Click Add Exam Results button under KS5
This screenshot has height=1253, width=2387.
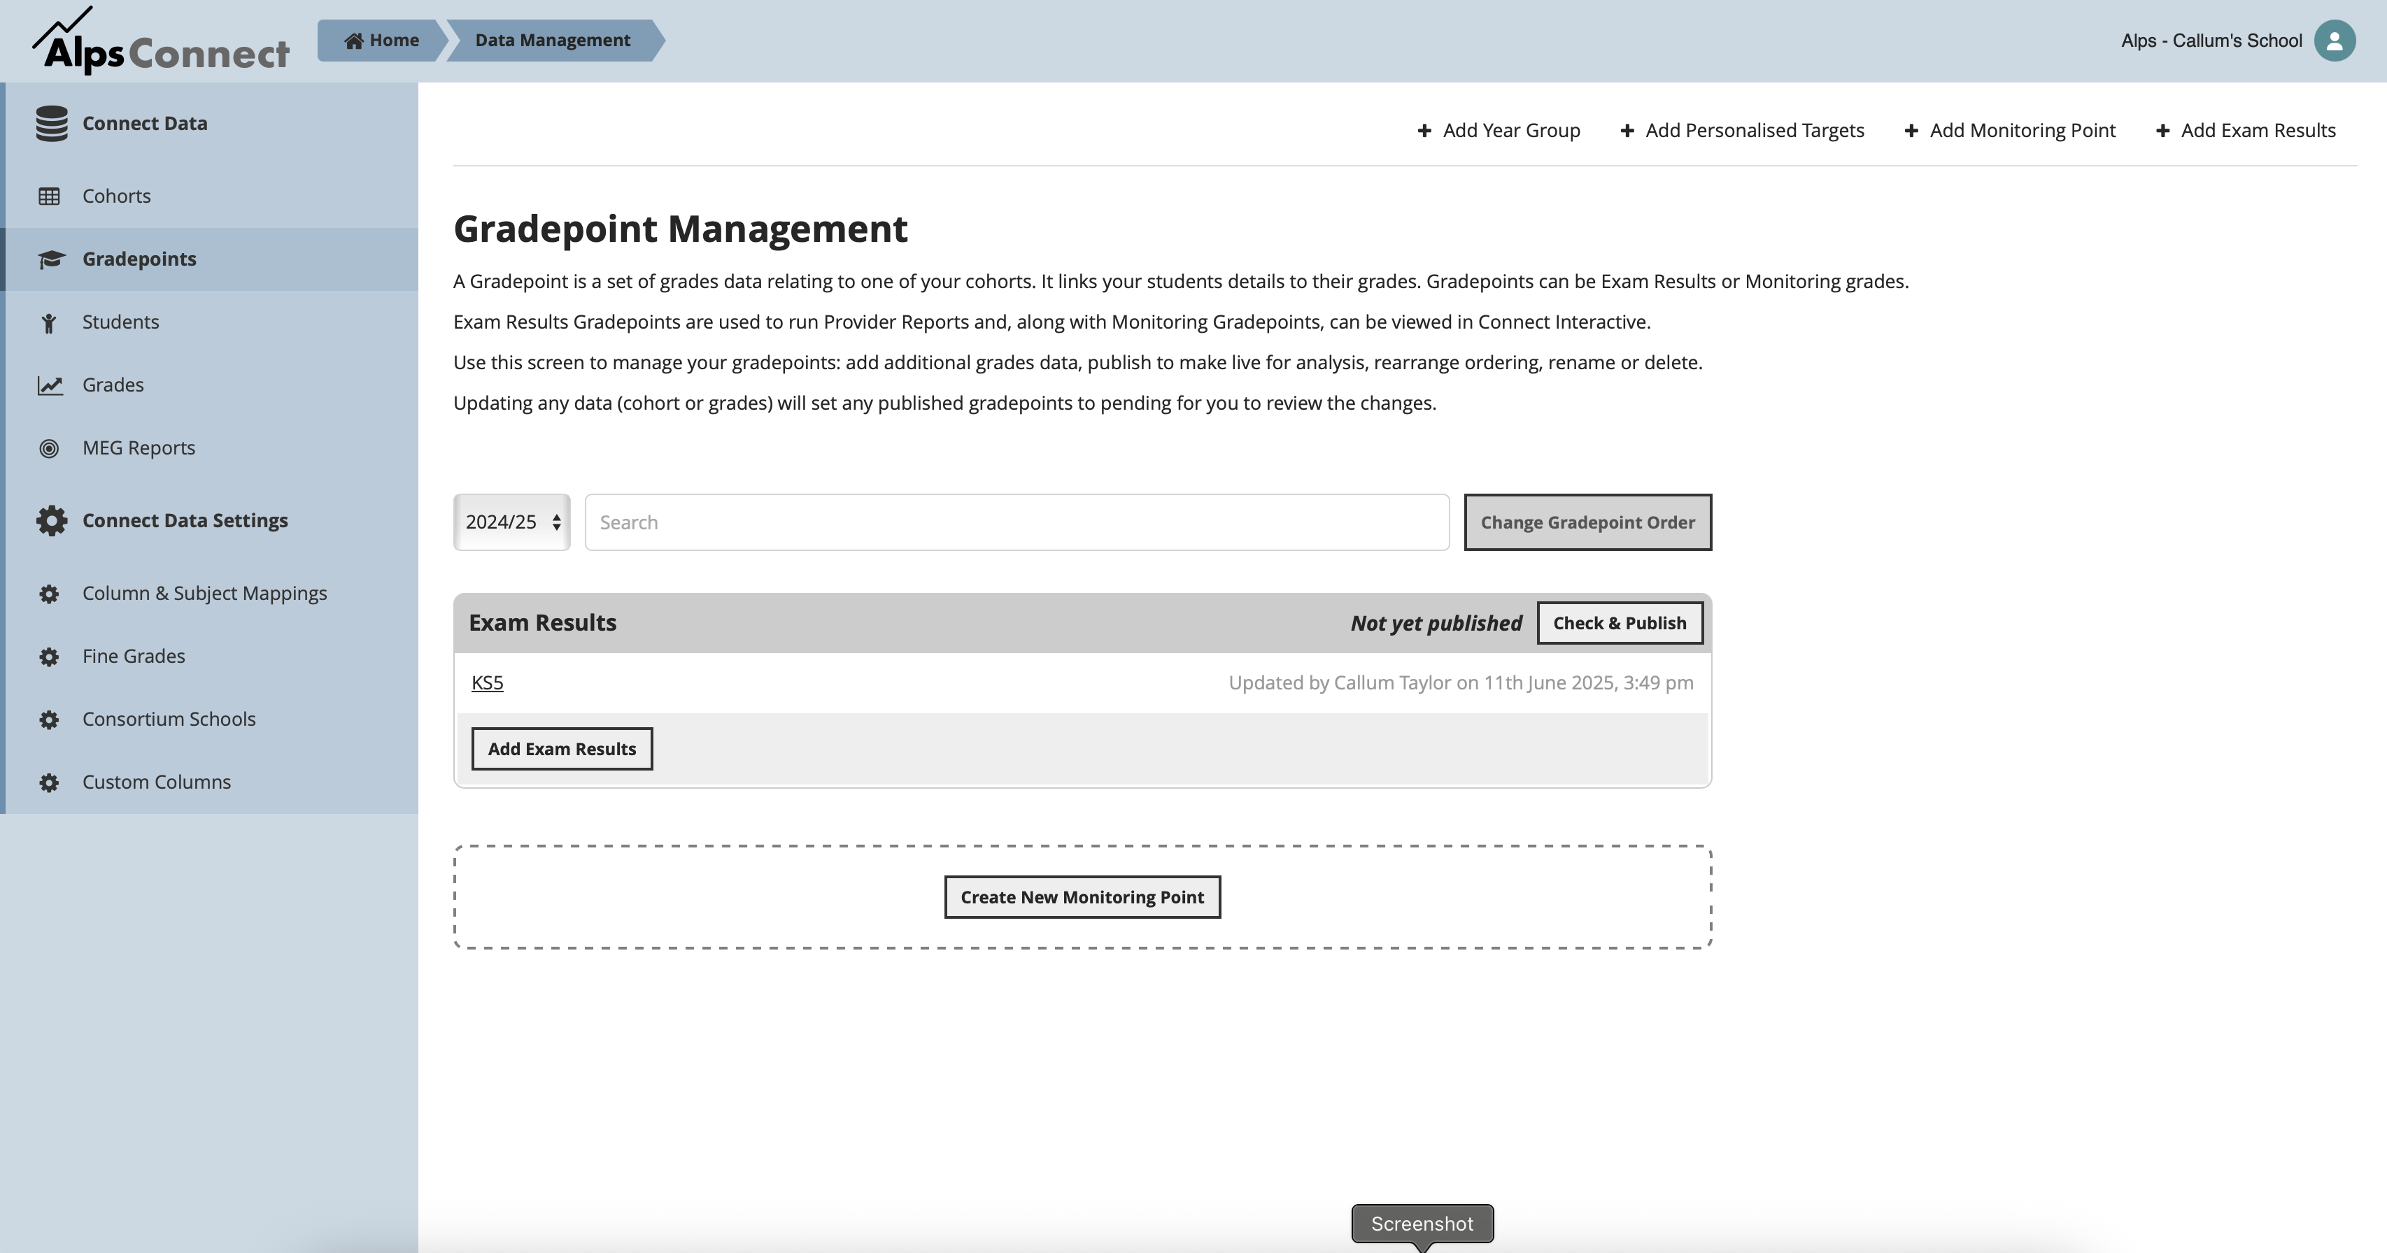click(x=562, y=749)
